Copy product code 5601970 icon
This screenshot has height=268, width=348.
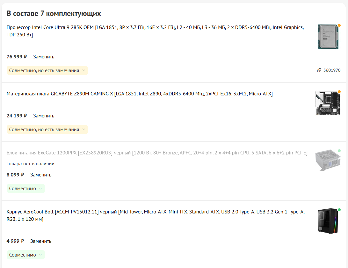(x=319, y=70)
